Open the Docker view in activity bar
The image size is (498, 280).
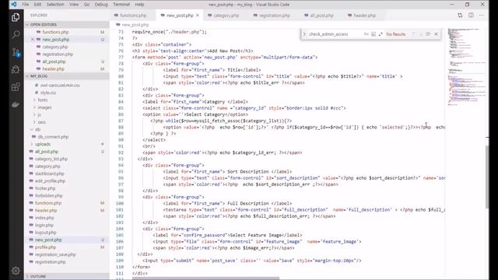click(16, 104)
